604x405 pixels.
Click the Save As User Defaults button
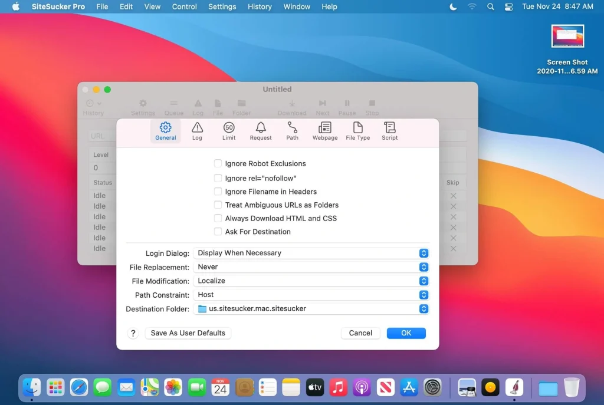188,333
